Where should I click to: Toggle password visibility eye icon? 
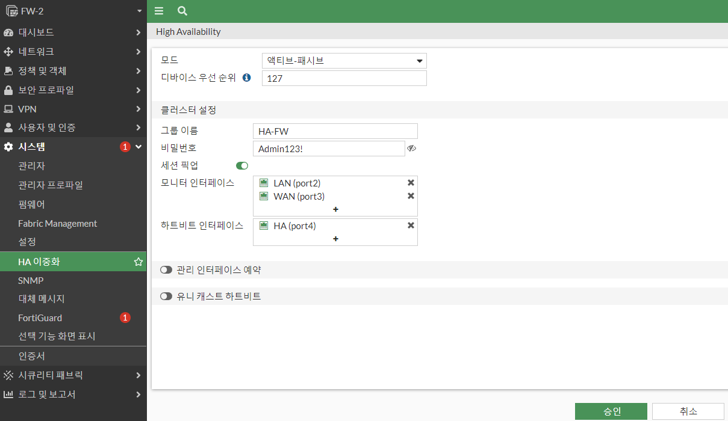(412, 149)
